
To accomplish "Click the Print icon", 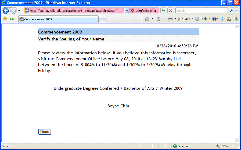I will pos(170,19).
